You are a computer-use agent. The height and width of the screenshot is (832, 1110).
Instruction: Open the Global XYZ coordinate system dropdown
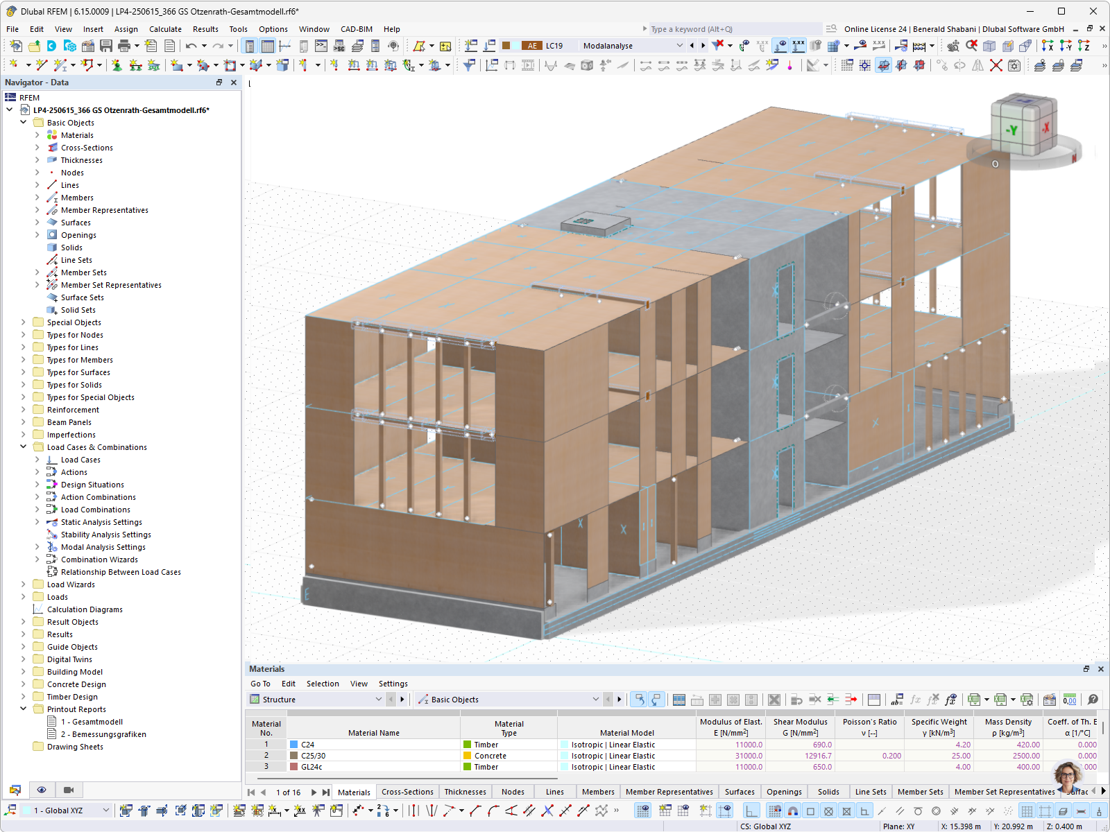[106, 811]
